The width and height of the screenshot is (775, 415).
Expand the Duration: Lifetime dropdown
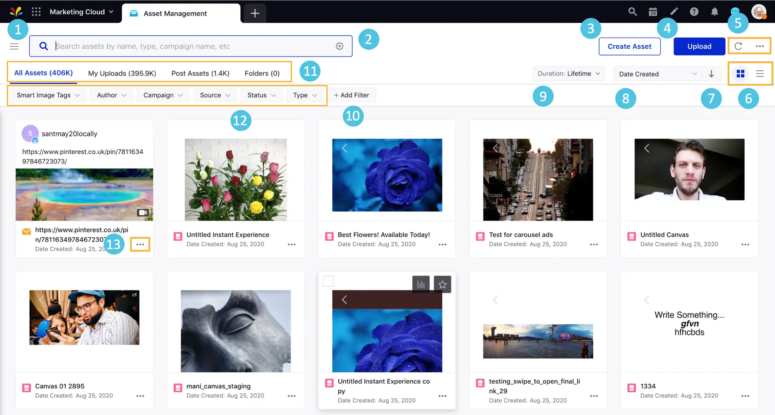(569, 73)
